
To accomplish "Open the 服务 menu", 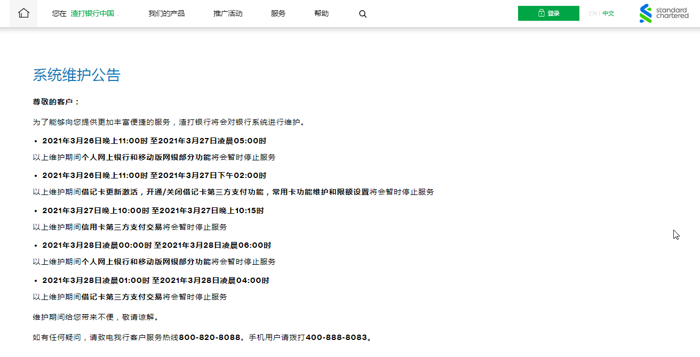I will 278,13.
